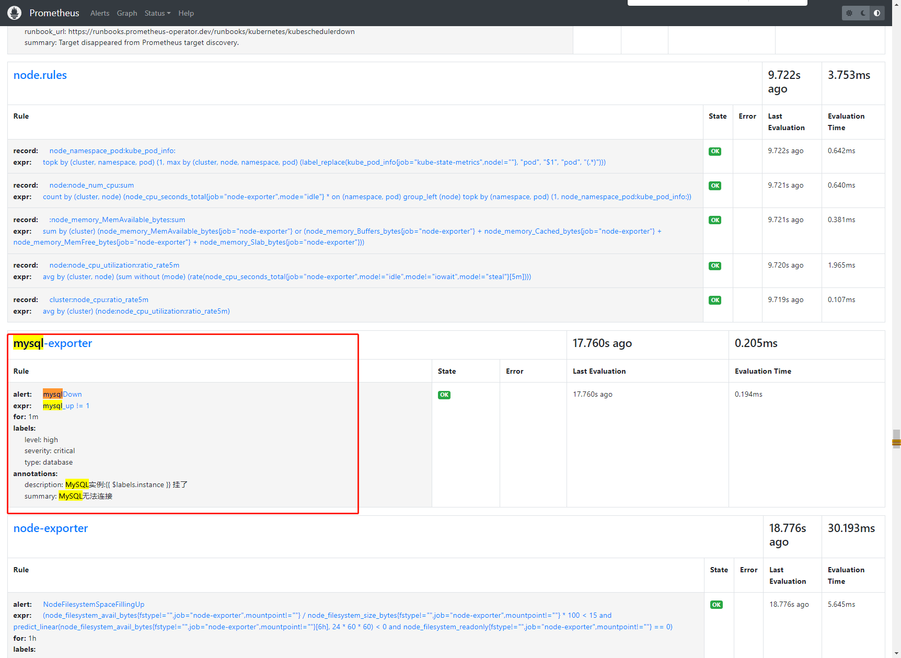Open the Graph page
The height and width of the screenshot is (658, 901).
point(127,13)
